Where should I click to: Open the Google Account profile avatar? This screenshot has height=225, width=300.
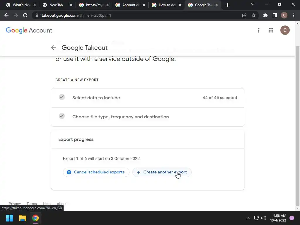pos(285,30)
